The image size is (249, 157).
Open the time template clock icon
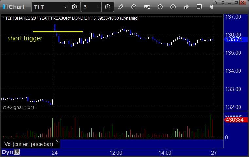coord(108,7)
